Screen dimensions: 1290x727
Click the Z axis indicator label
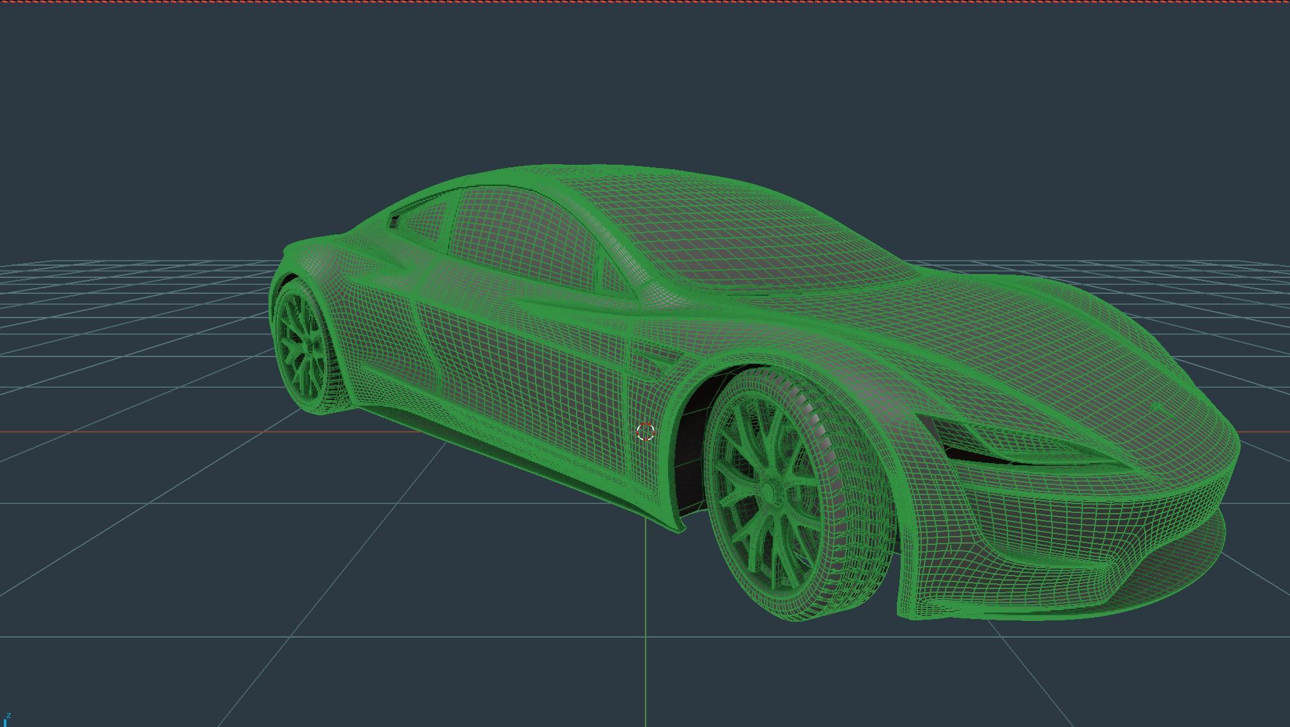pos(8,716)
